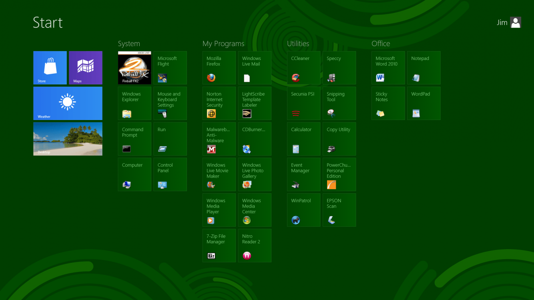This screenshot has width=534, height=300.
Task: Open Mouse and Keyboard Settings
Action: tap(170, 103)
